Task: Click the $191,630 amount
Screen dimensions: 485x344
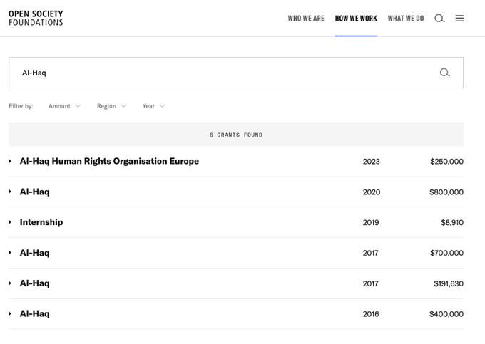Action: coord(449,283)
